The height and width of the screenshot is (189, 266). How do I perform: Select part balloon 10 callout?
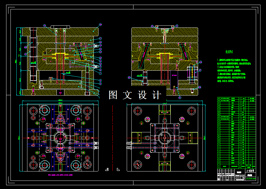point(101,64)
